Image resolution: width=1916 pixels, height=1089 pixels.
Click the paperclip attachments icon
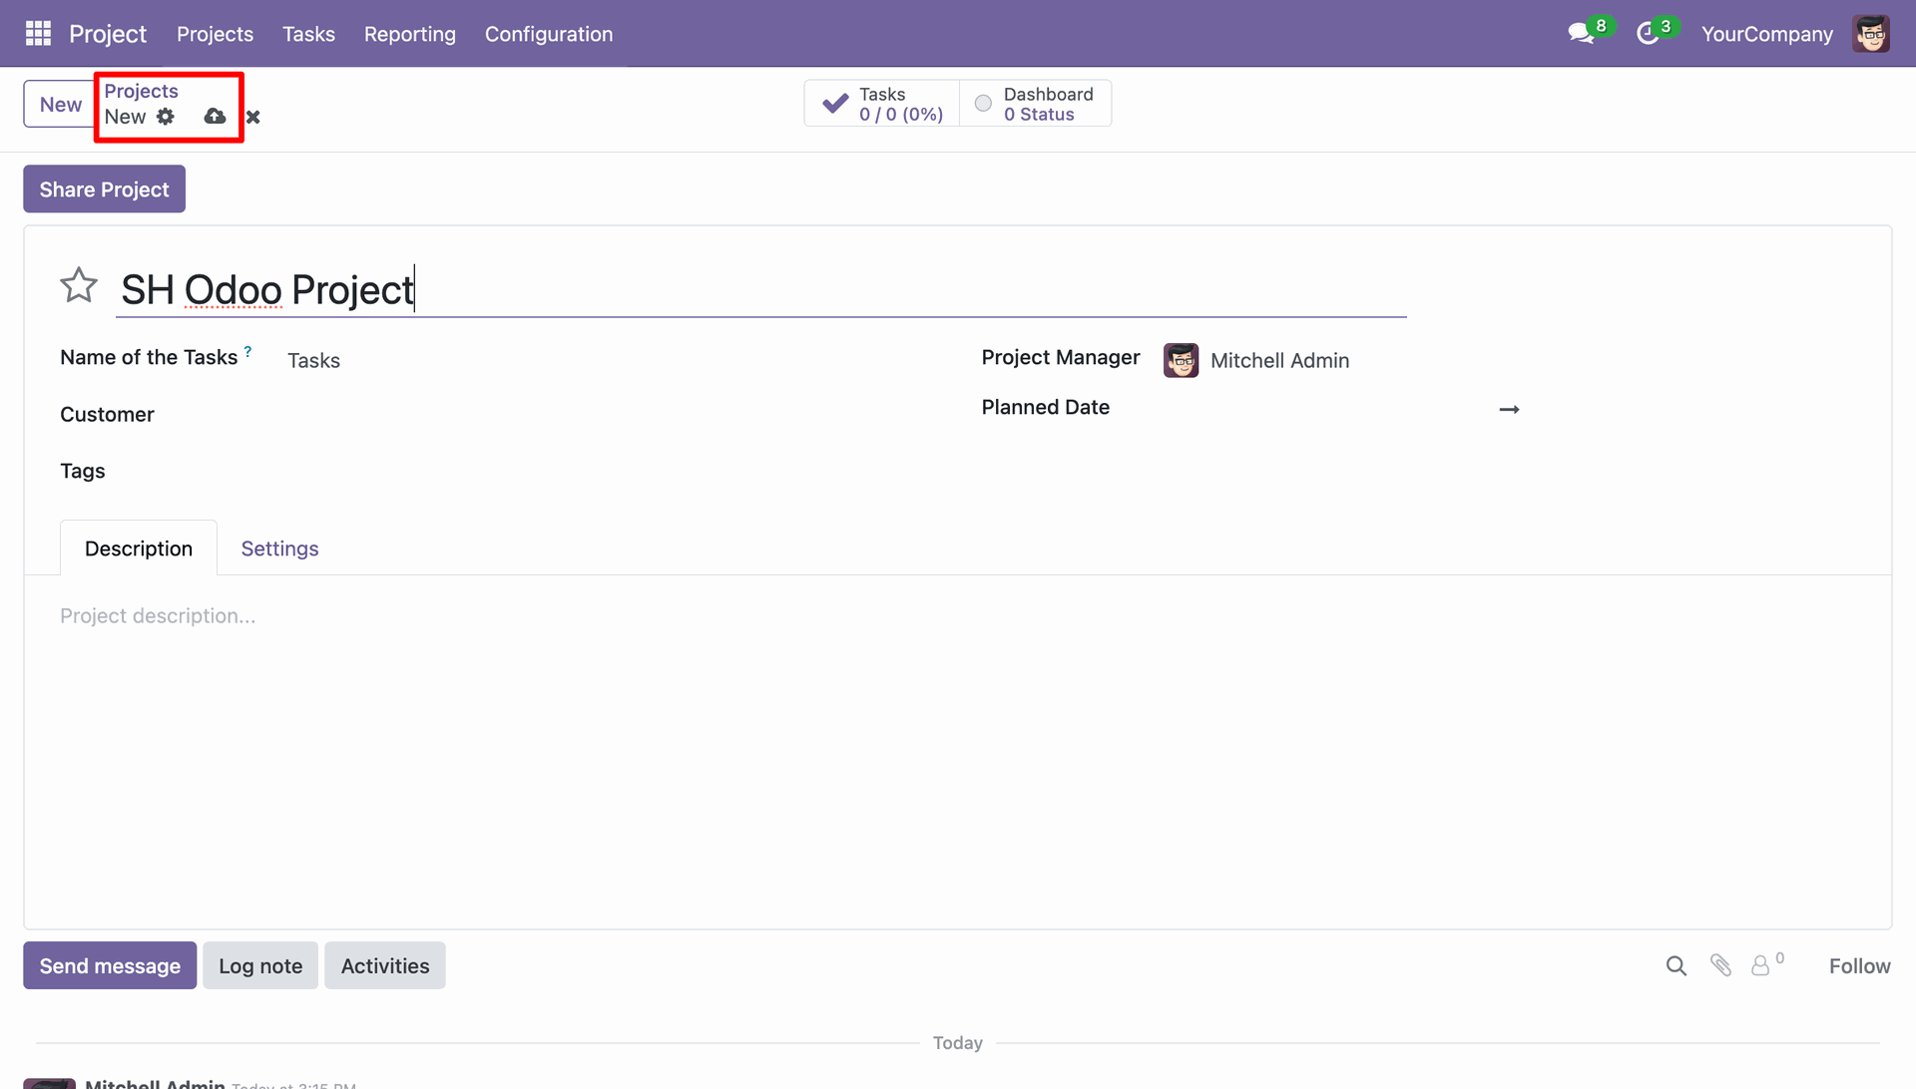click(1720, 965)
